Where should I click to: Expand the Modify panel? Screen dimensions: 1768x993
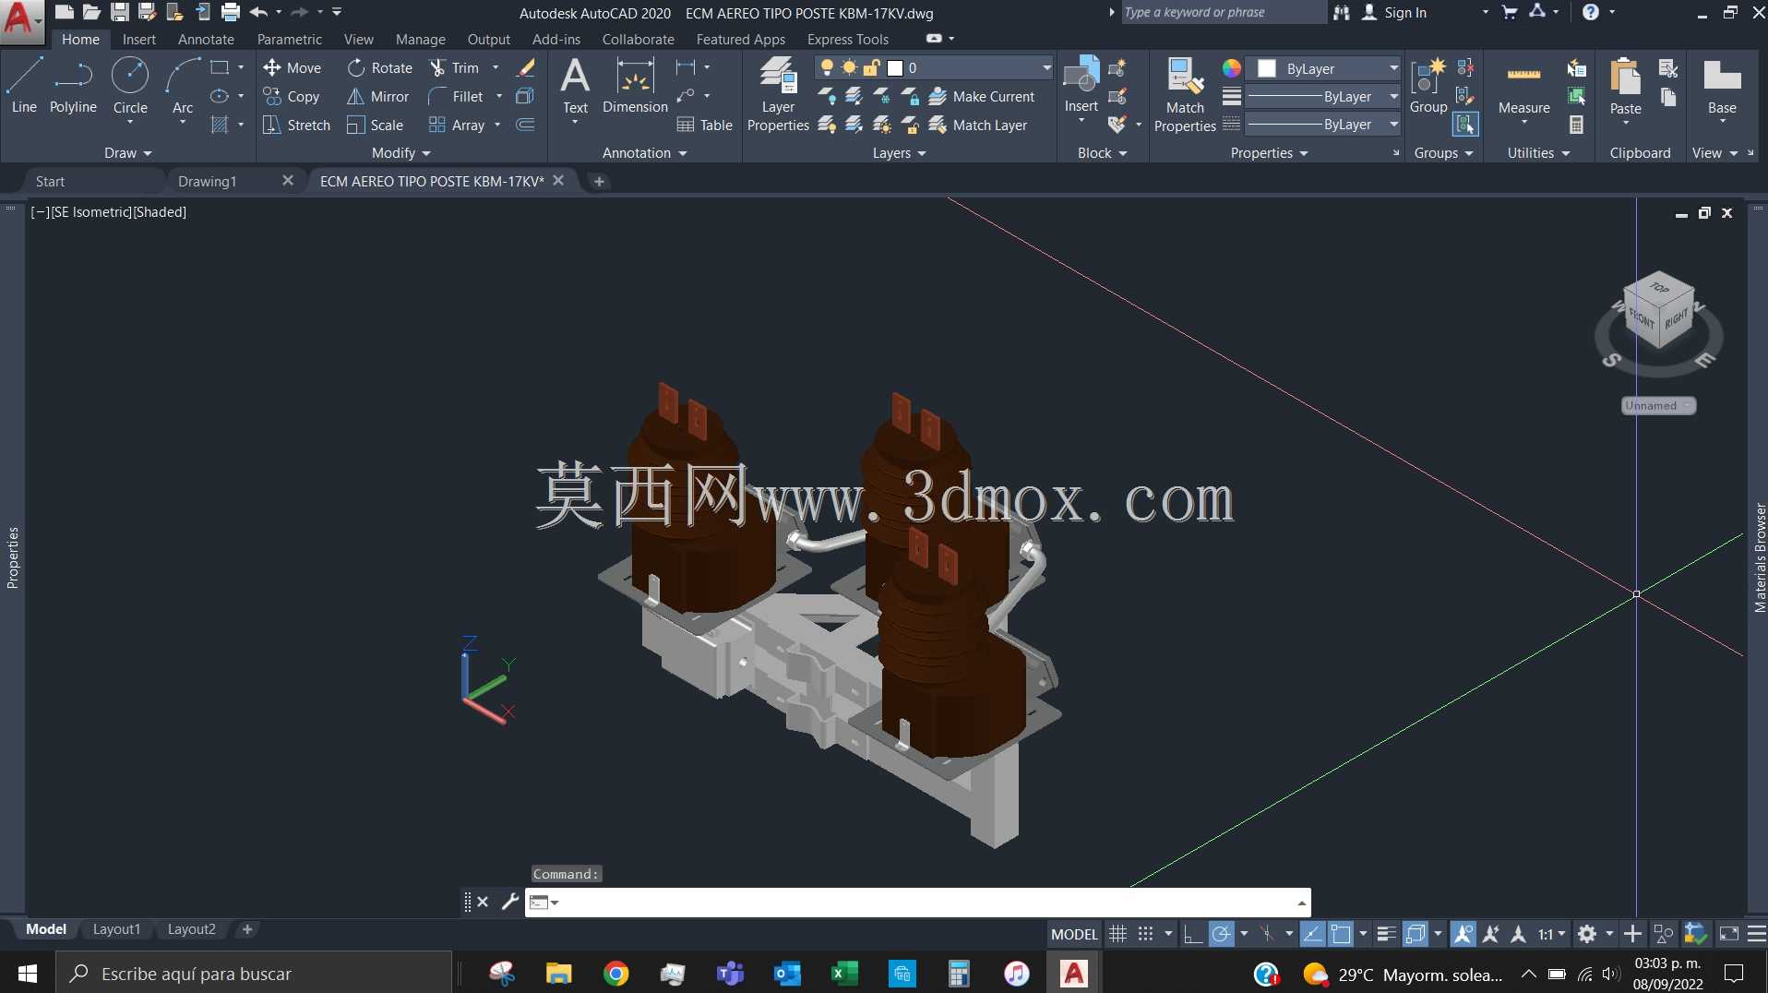401,153
